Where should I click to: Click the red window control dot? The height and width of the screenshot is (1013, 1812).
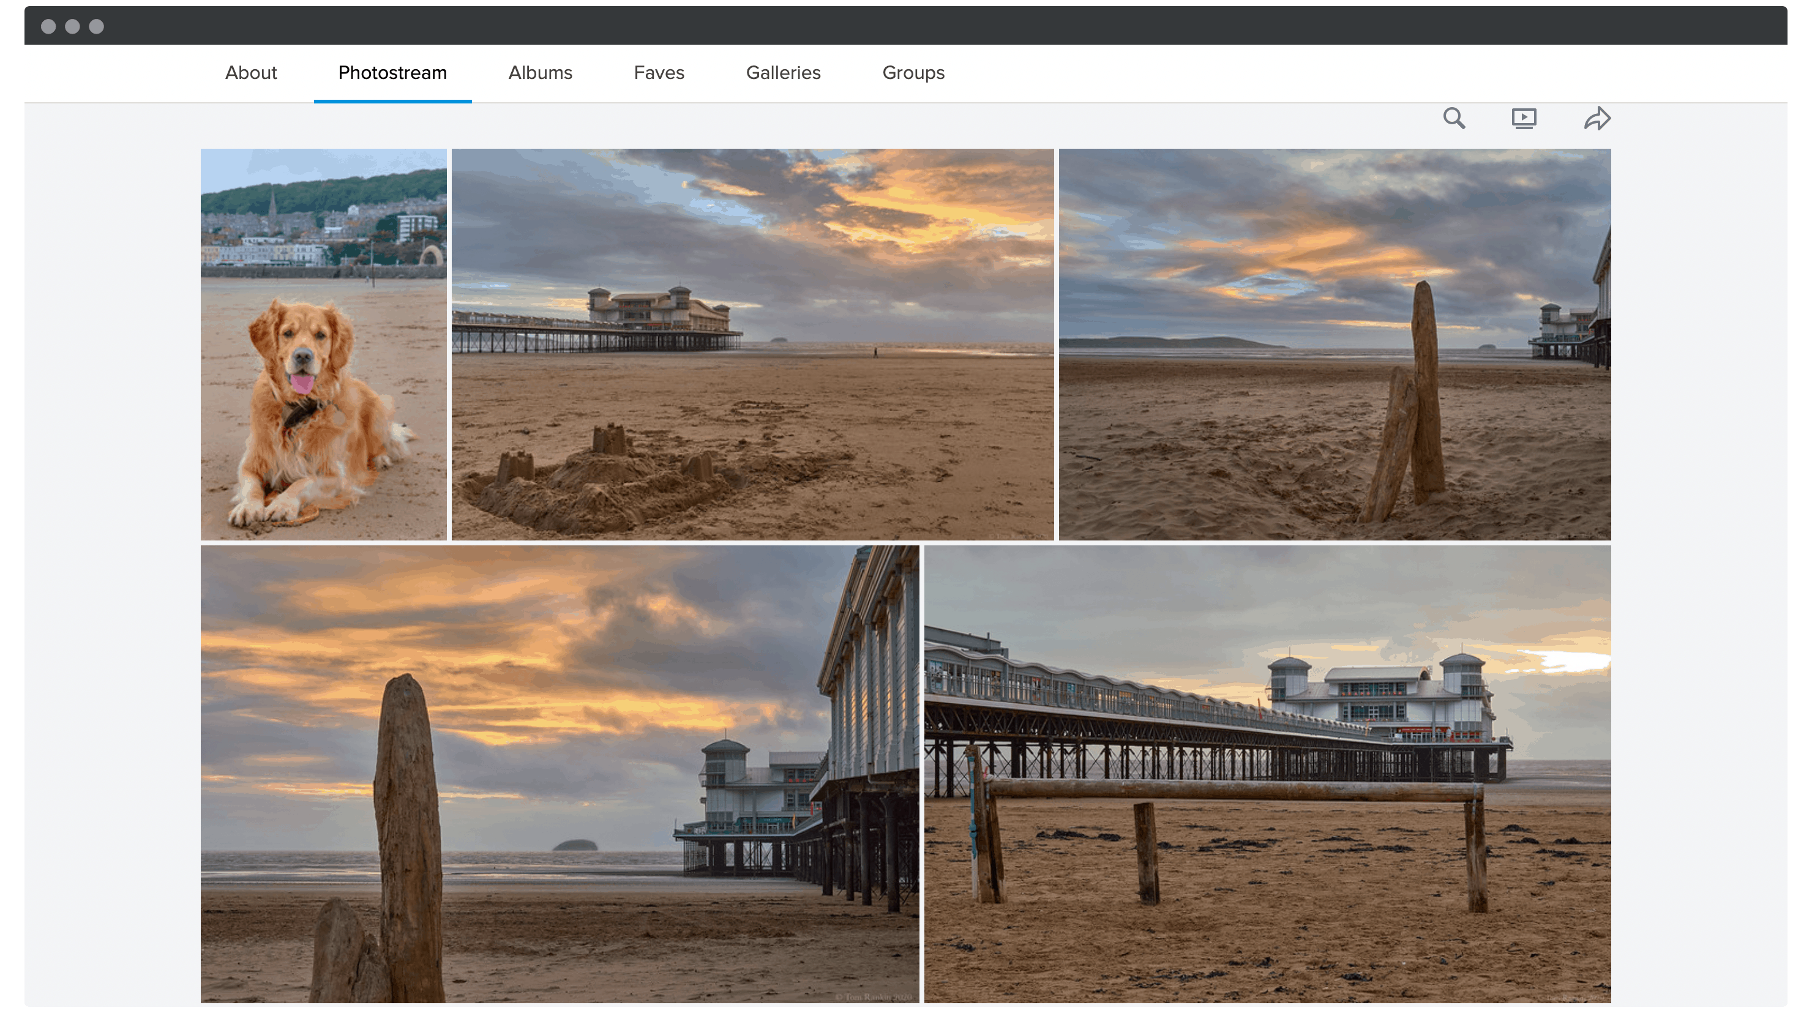pos(48,26)
